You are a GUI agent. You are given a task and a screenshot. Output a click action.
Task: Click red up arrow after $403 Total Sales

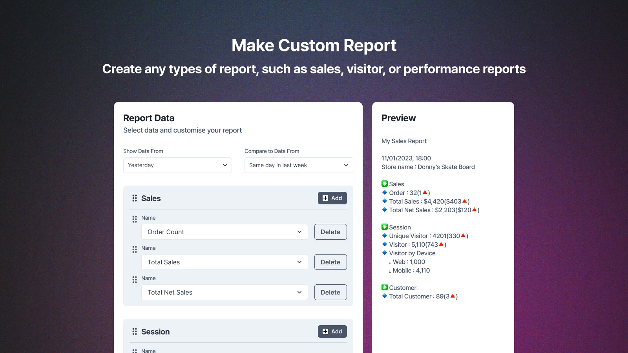pos(465,201)
